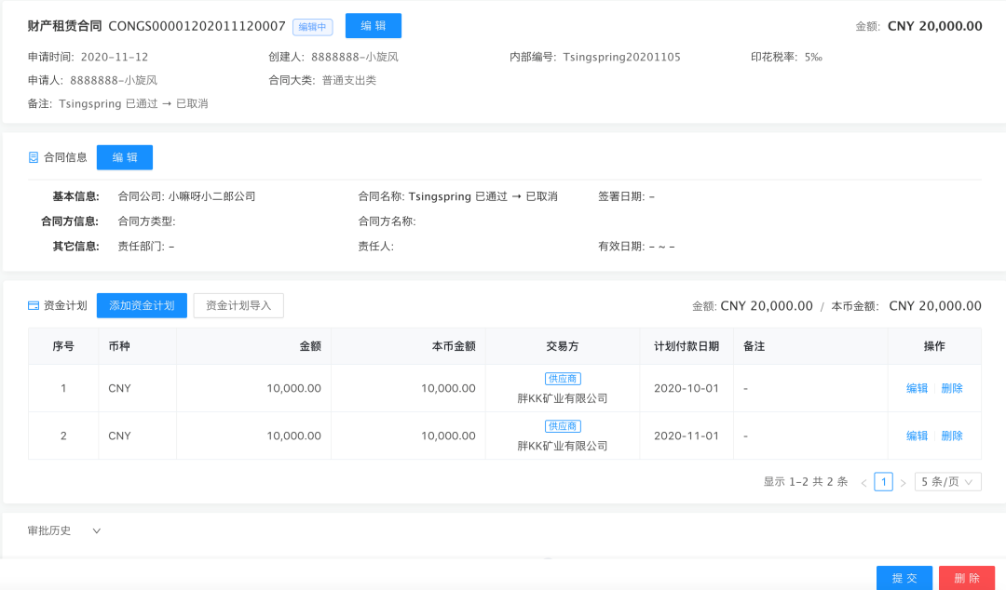Viewport: 1006px width, 590px height.
Task: Click the 资金计划 card icon
Action: pos(34,305)
